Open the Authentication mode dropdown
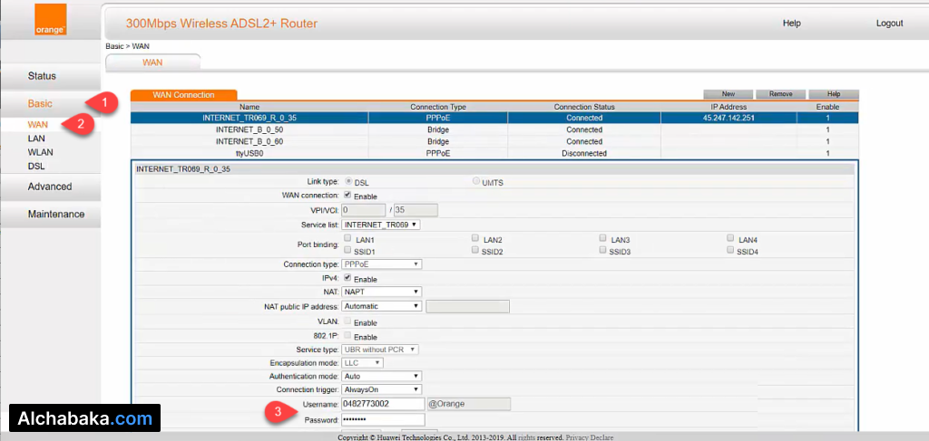The height and width of the screenshot is (441, 929). 382,376
